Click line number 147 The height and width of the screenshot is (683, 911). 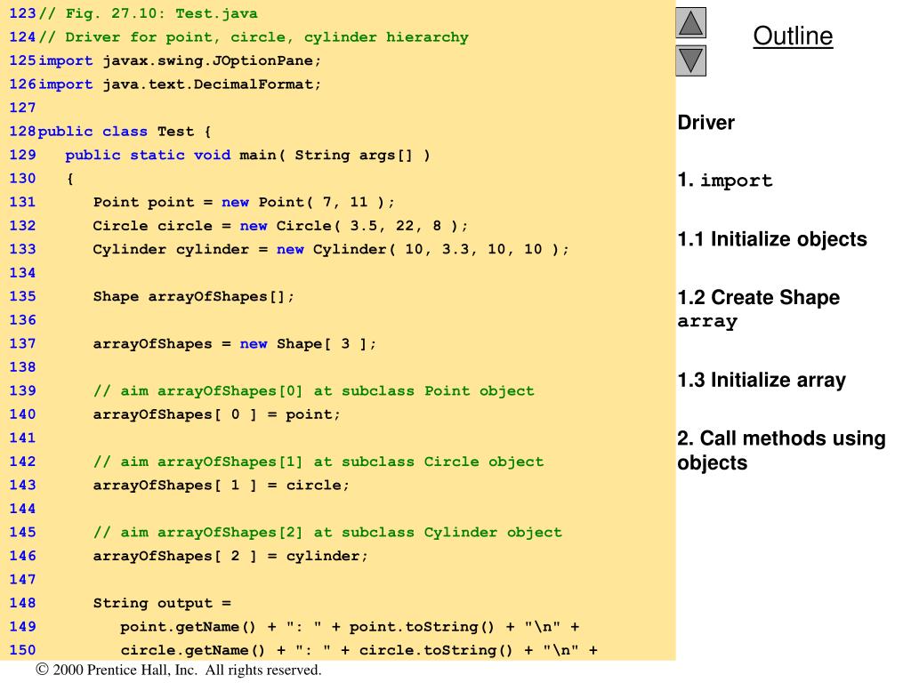tap(22, 580)
